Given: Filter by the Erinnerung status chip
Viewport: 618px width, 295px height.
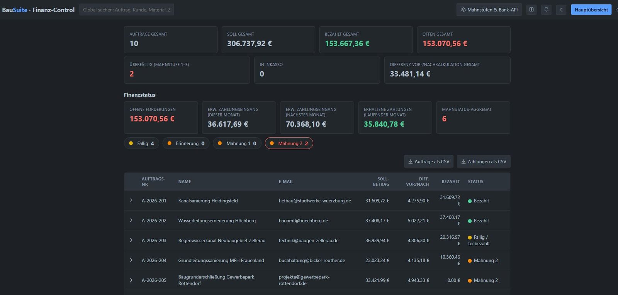Looking at the screenshot, I should click(x=186, y=143).
